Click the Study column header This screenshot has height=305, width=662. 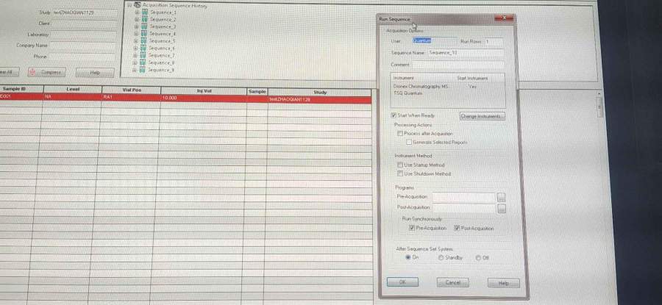pyautogui.click(x=320, y=92)
